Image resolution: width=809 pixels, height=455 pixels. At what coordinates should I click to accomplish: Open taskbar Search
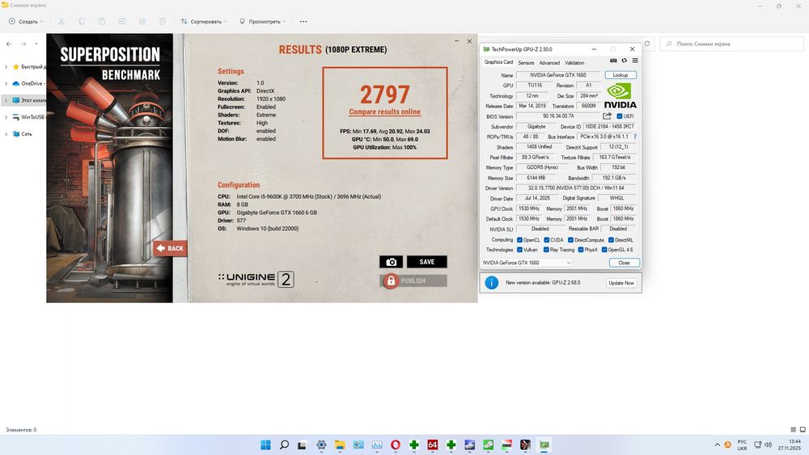click(x=284, y=444)
